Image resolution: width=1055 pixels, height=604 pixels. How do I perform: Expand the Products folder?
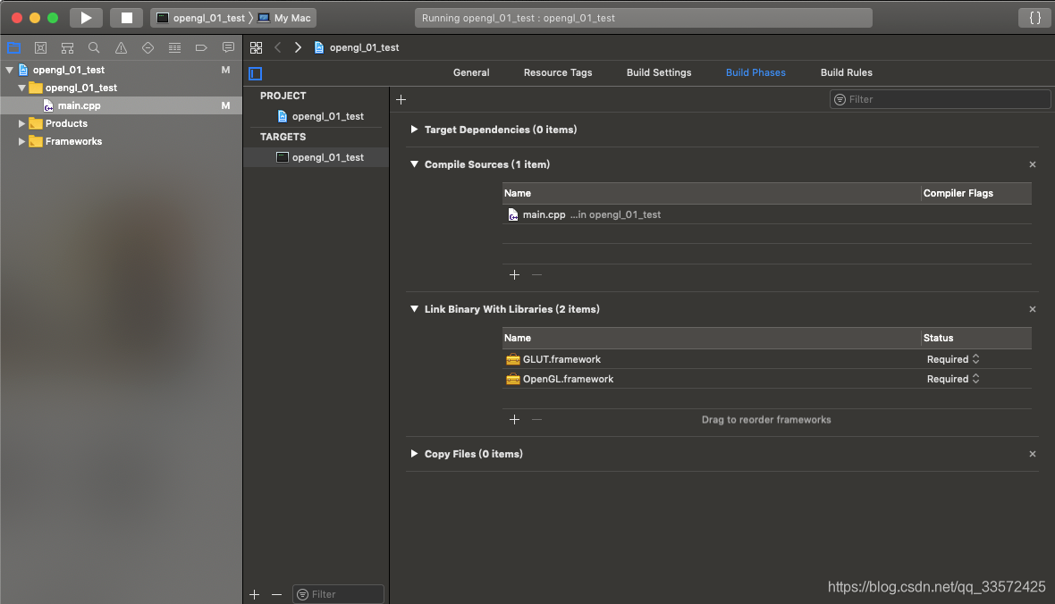click(x=21, y=124)
